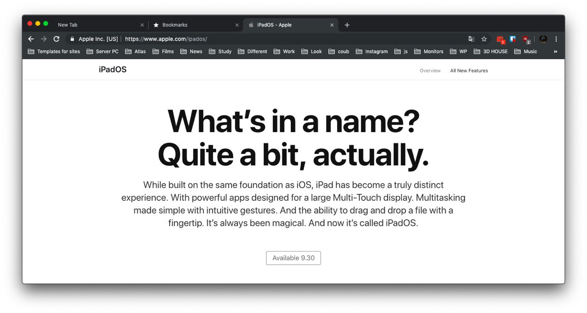The width and height of the screenshot is (587, 313).
Task: Open the Different bookmark folder
Action: (252, 51)
